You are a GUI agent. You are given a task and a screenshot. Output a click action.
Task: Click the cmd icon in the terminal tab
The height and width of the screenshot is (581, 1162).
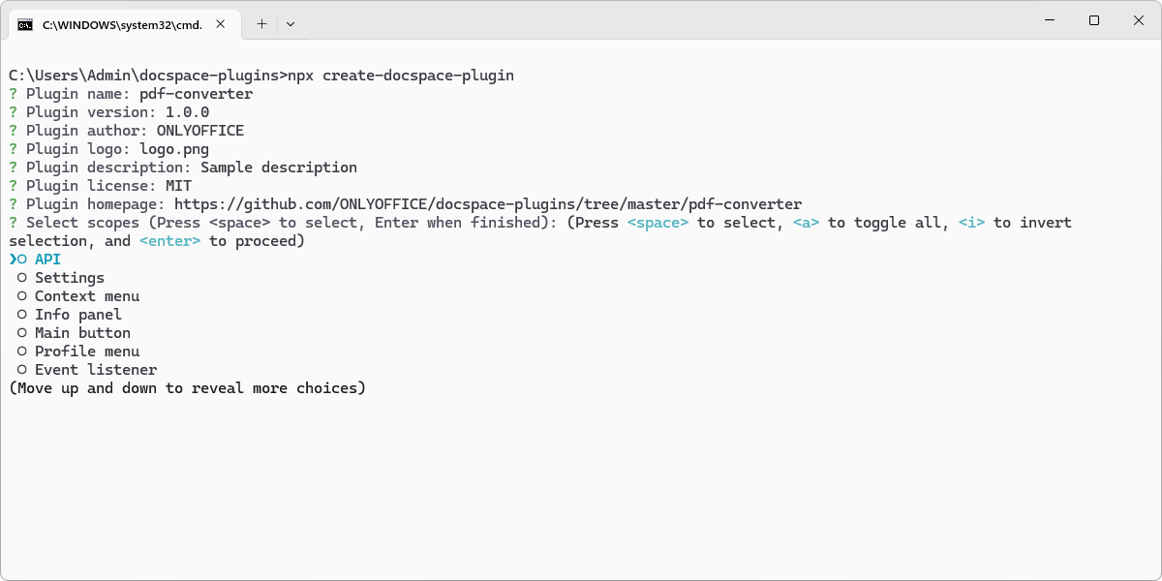pos(25,24)
